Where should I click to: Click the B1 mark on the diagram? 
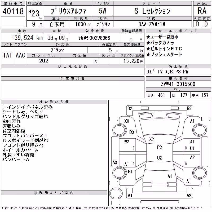pyautogui.click(x=130, y=172)
